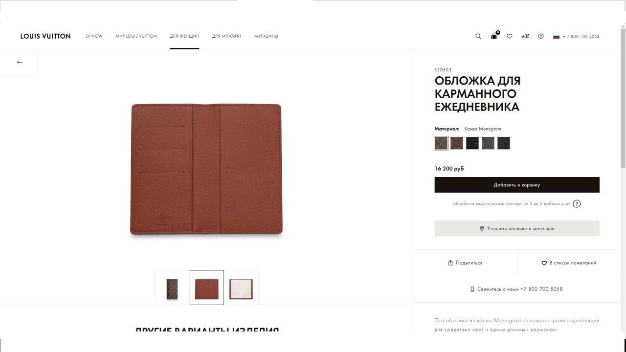Click the help question mark in header
Image resolution: width=626 pixels, height=352 pixels.
click(x=541, y=36)
